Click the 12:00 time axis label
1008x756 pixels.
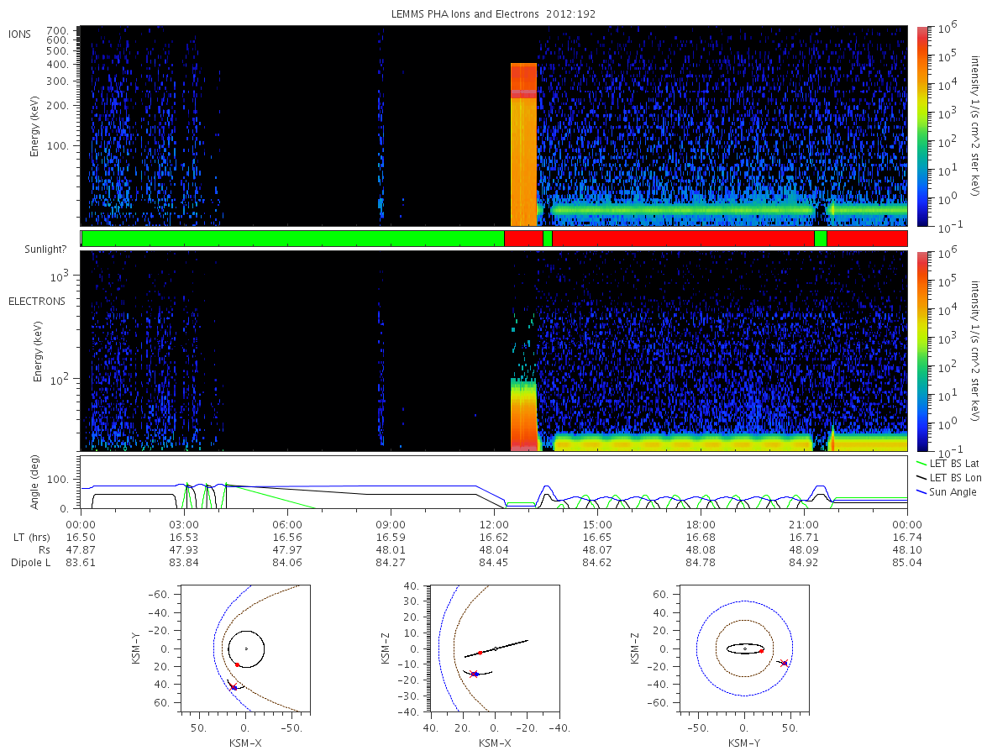[x=493, y=524]
